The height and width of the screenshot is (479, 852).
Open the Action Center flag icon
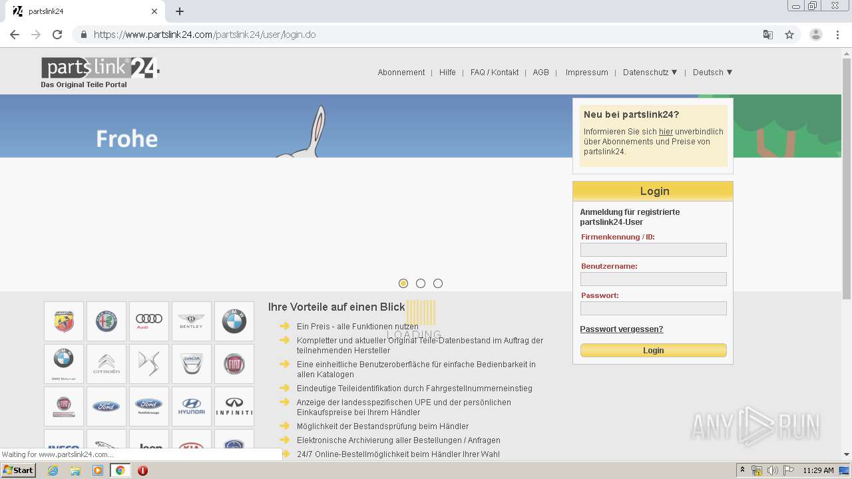coord(789,470)
